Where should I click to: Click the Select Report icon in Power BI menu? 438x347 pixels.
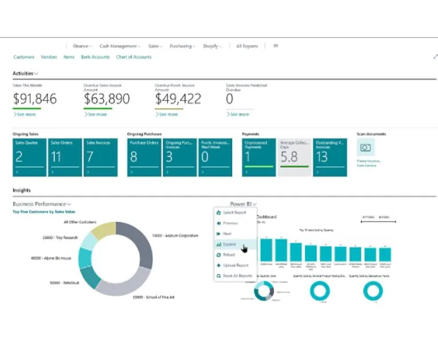pos(218,213)
